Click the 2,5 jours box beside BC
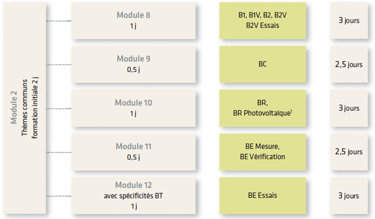 pyautogui.click(x=349, y=65)
